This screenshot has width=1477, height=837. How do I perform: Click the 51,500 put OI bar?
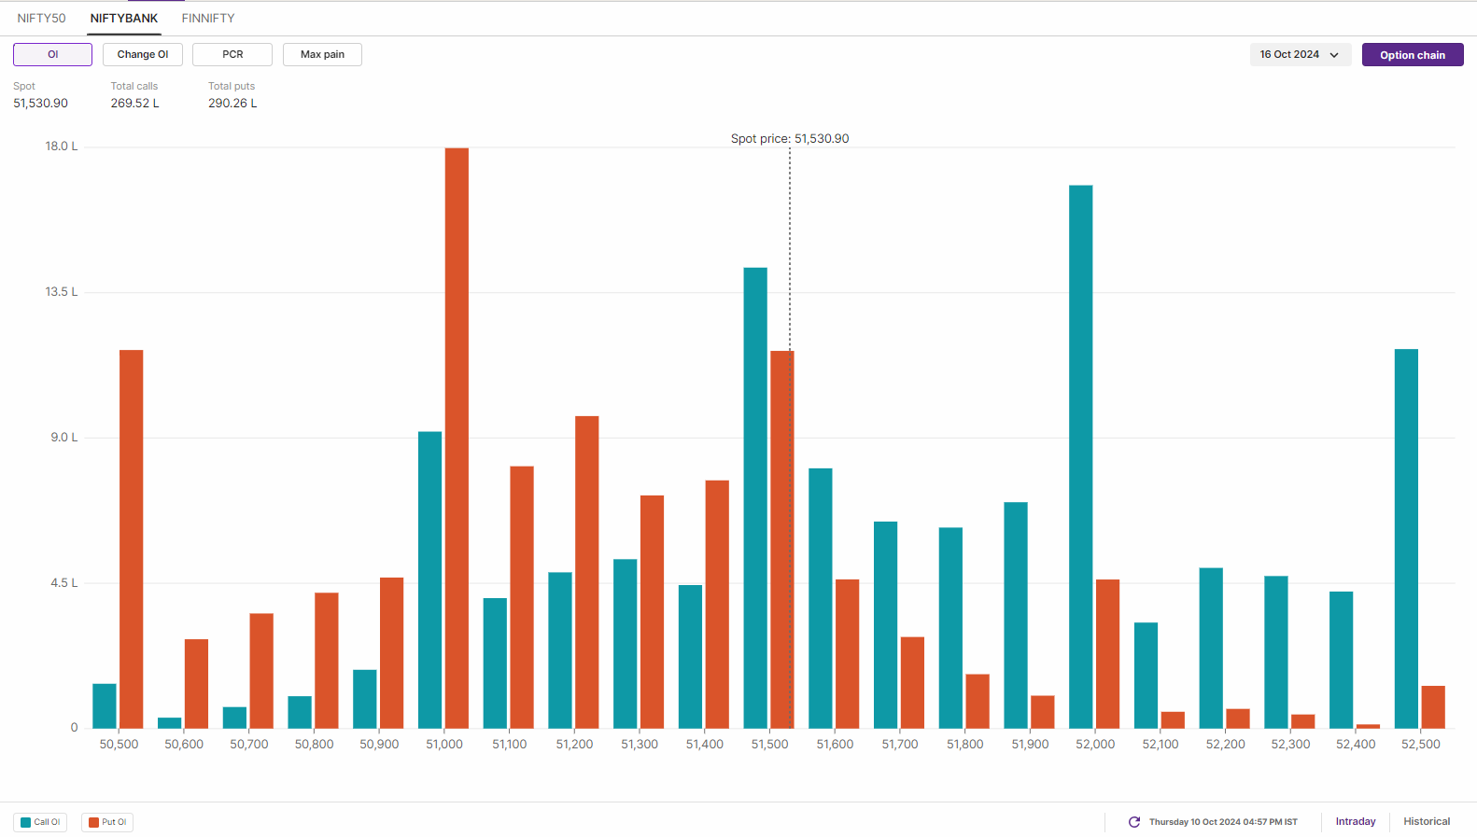coord(782,539)
